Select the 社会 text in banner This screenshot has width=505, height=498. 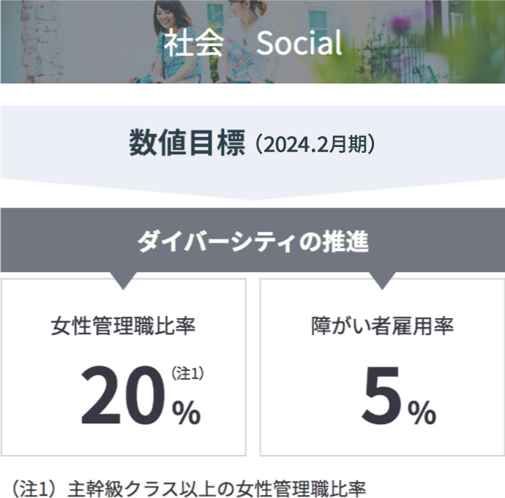(x=193, y=43)
